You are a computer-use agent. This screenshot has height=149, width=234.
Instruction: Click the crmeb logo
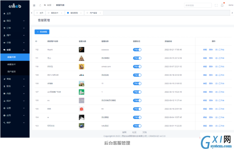point(15,6)
